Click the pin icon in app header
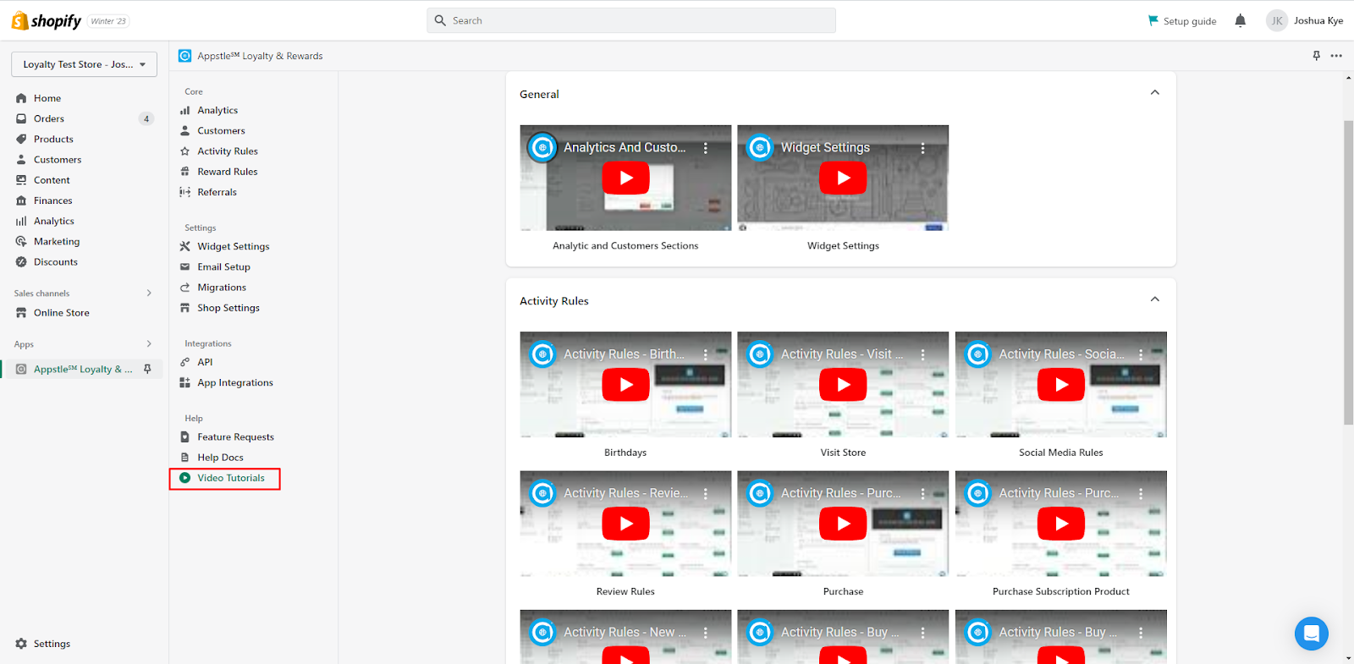This screenshot has height=664, width=1354. [1316, 56]
